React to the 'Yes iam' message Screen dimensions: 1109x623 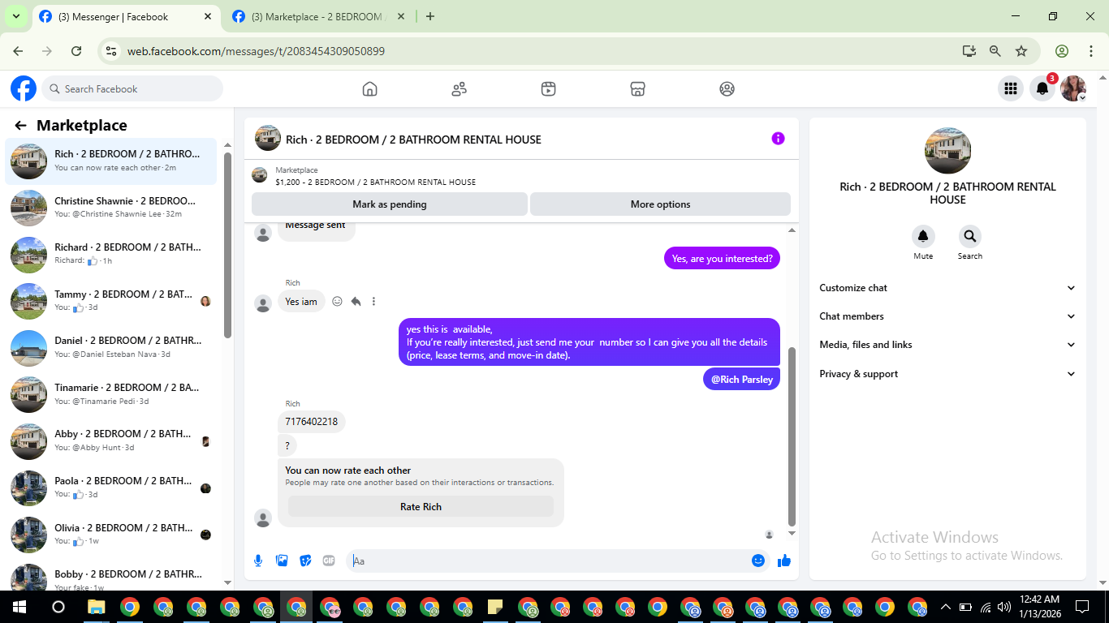click(x=337, y=302)
